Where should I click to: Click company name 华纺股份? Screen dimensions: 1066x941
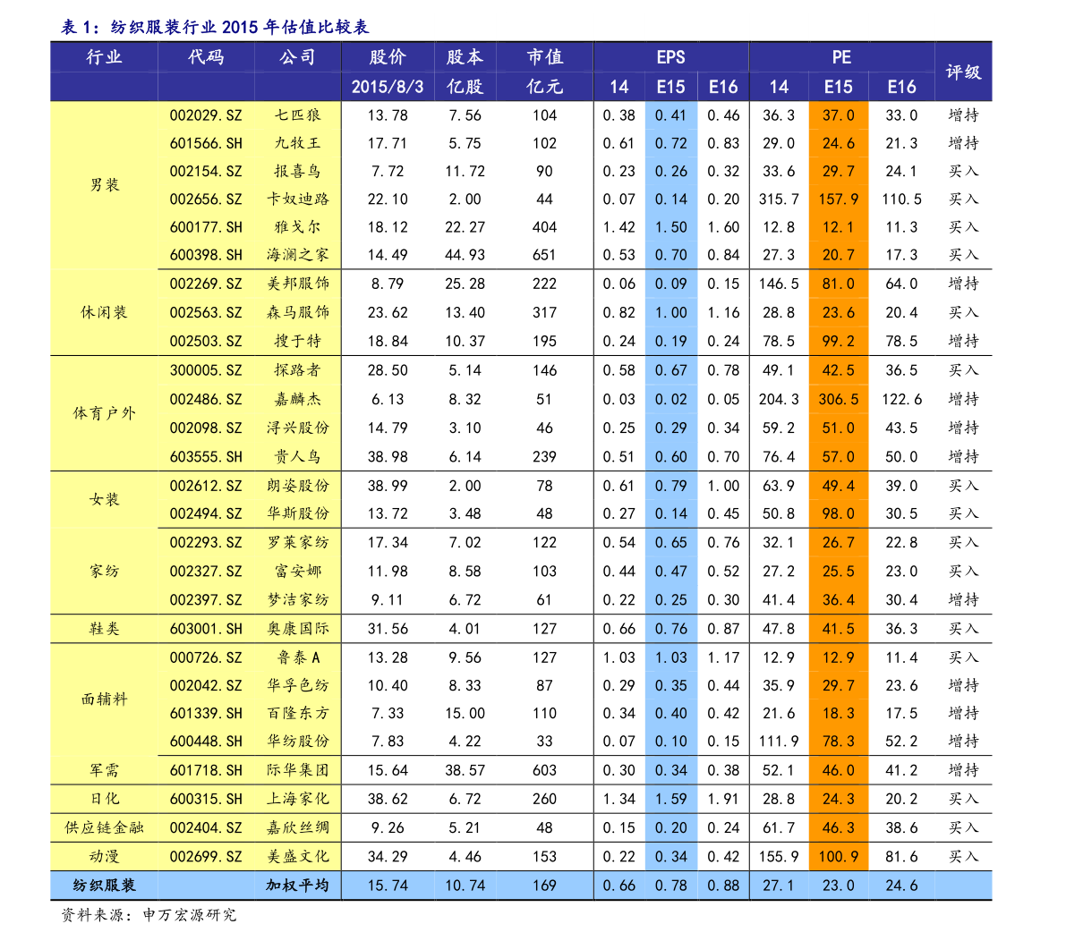(x=298, y=742)
